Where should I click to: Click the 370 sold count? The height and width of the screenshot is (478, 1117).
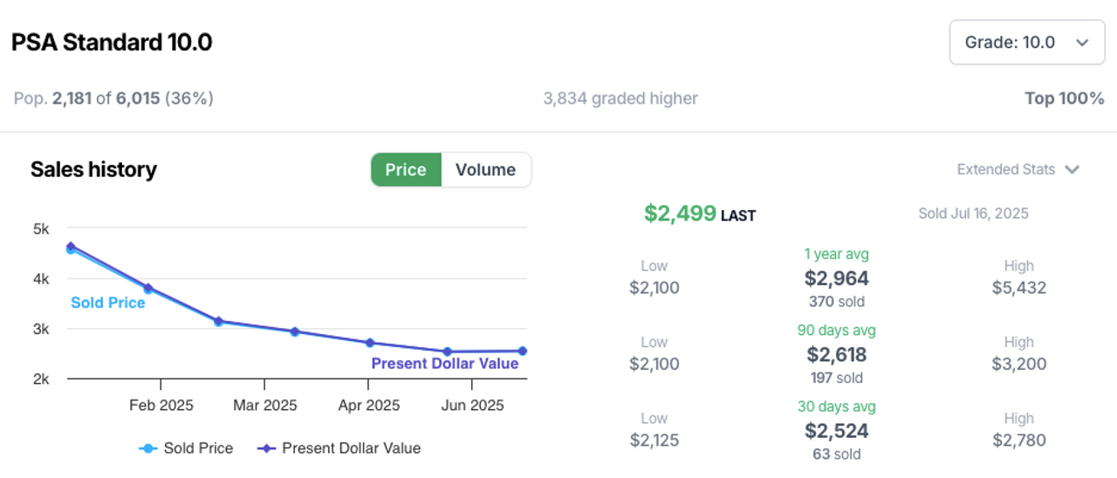pyautogui.click(x=837, y=302)
